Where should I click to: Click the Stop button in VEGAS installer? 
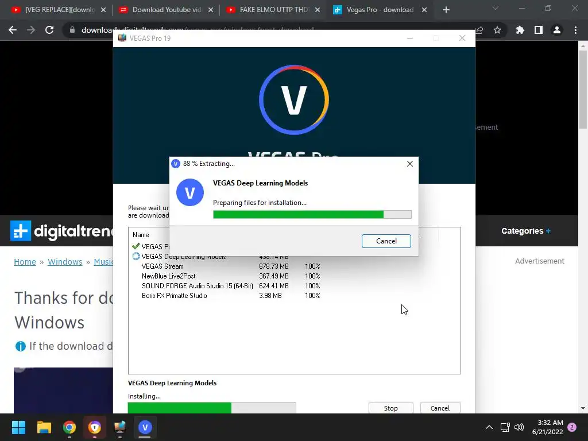[x=390, y=408]
